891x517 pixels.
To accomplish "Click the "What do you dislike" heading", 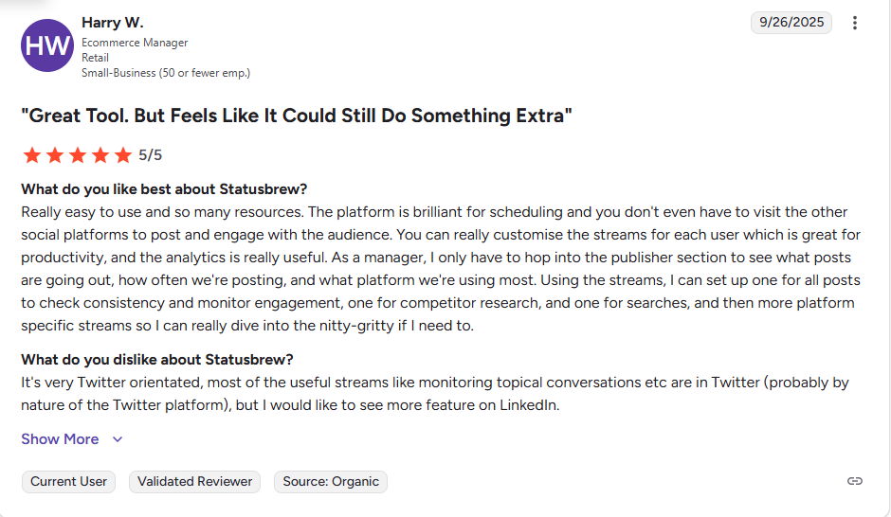I will click(157, 359).
